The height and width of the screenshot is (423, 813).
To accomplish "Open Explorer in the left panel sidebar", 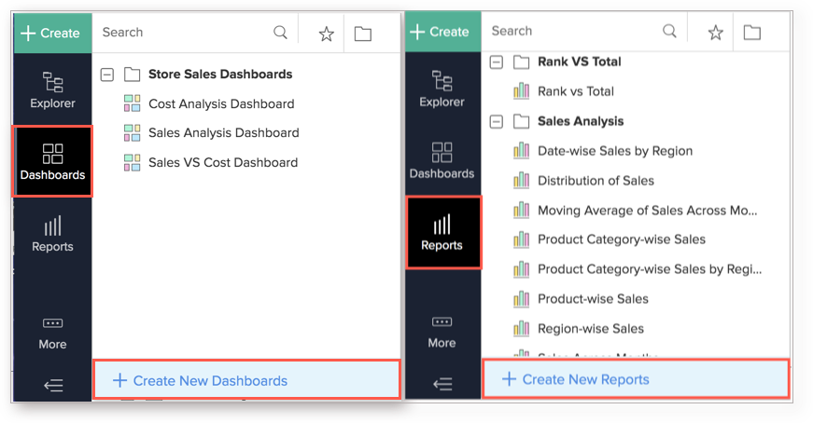I will [x=52, y=90].
